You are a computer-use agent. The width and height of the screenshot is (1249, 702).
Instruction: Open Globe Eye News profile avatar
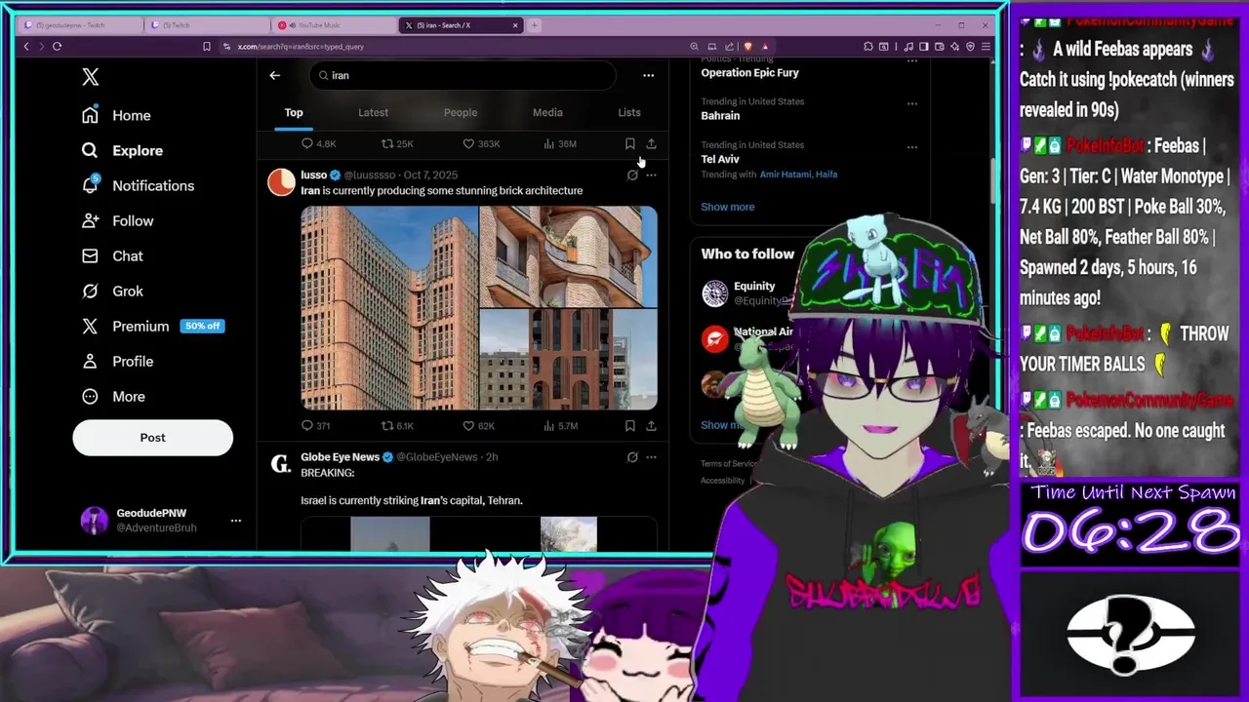click(281, 463)
